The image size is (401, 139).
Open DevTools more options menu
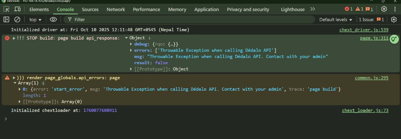pyautogui.click(x=394, y=9)
